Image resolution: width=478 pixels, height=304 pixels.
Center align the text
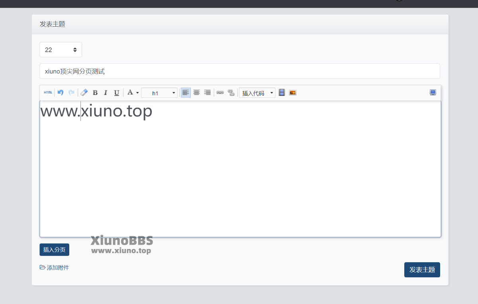[x=196, y=93]
